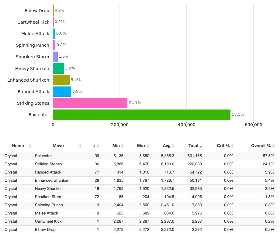Click the sort arrows beside Min header
280x233 pixels.
point(122,146)
